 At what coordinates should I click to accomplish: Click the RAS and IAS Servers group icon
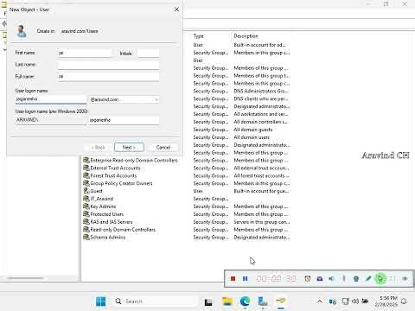pyautogui.click(x=86, y=222)
